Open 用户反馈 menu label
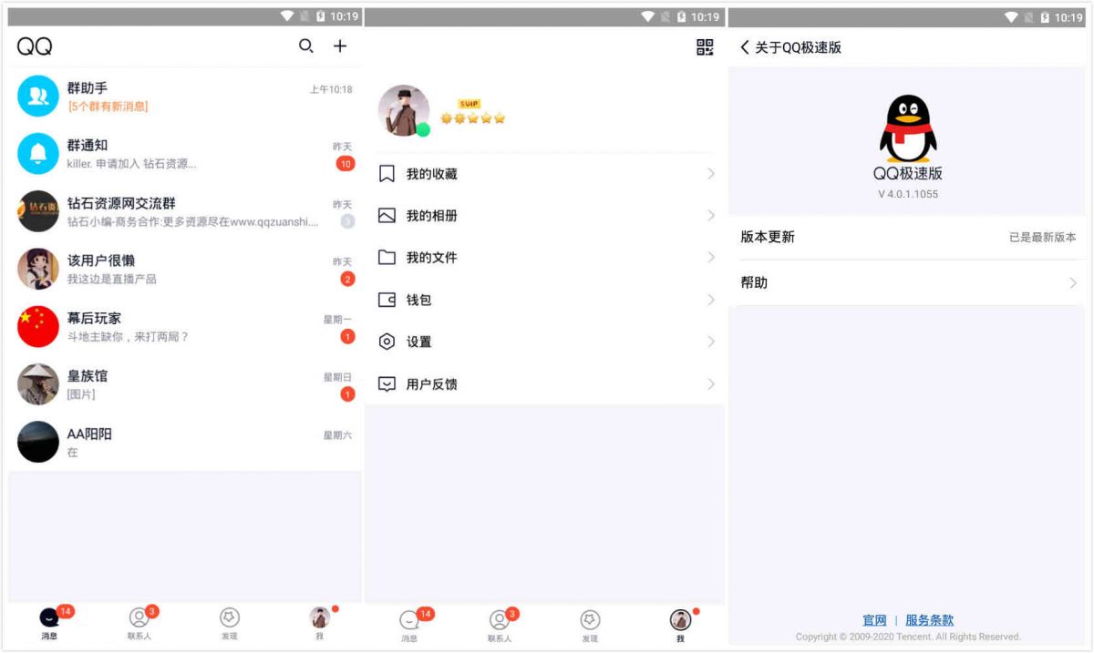This screenshot has height=653, width=1094. (431, 384)
